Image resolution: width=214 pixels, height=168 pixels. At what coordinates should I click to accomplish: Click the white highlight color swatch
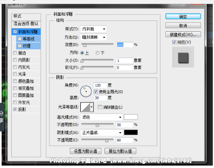click(131, 117)
